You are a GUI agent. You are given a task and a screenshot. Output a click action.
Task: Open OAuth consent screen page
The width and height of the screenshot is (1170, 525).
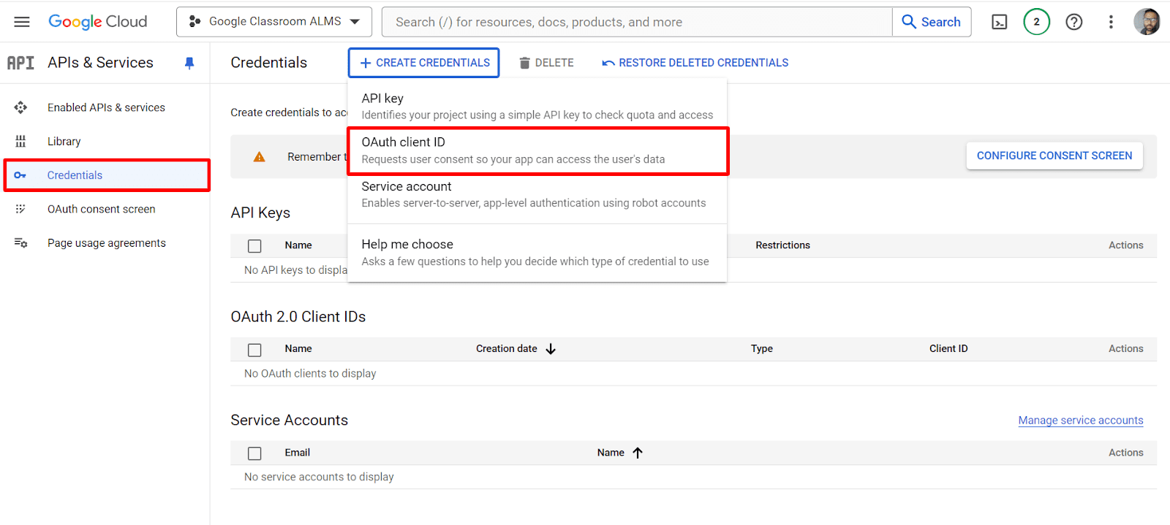coord(102,209)
